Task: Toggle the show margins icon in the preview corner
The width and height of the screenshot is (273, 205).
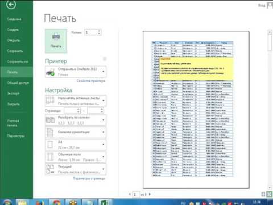Action: 263,194
